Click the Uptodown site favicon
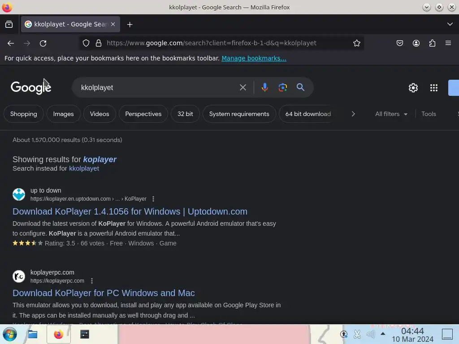The width and height of the screenshot is (459, 344). (19, 194)
